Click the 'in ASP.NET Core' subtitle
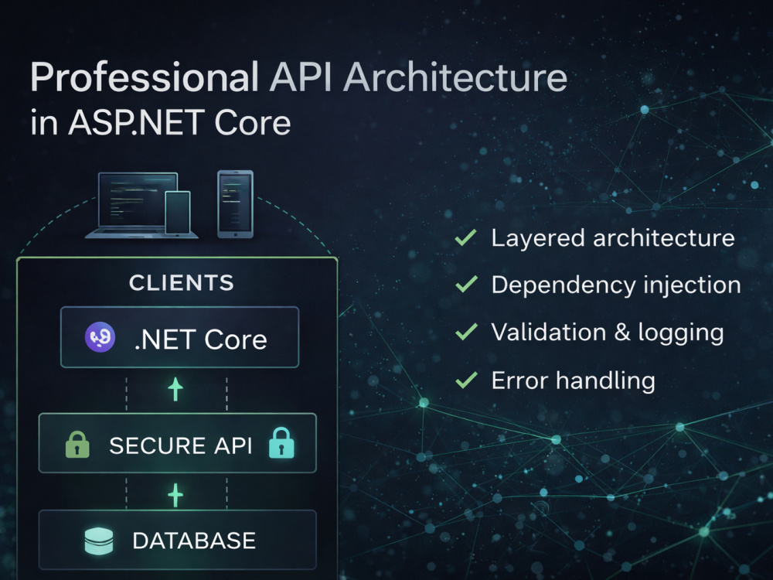Screen dimensions: 773x580 (x=160, y=122)
